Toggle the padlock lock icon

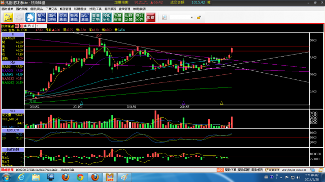199,17
